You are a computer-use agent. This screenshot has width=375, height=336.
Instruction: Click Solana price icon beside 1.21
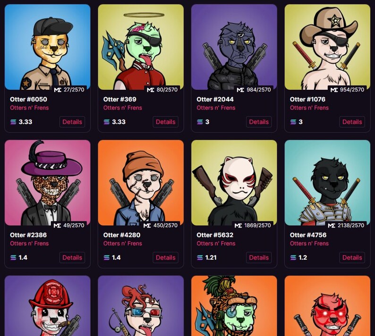click(200, 258)
